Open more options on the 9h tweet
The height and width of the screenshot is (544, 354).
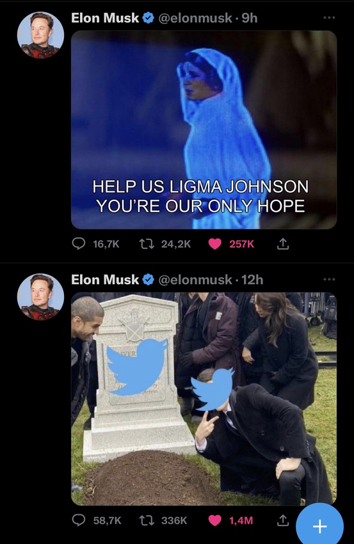coord(329,17)
